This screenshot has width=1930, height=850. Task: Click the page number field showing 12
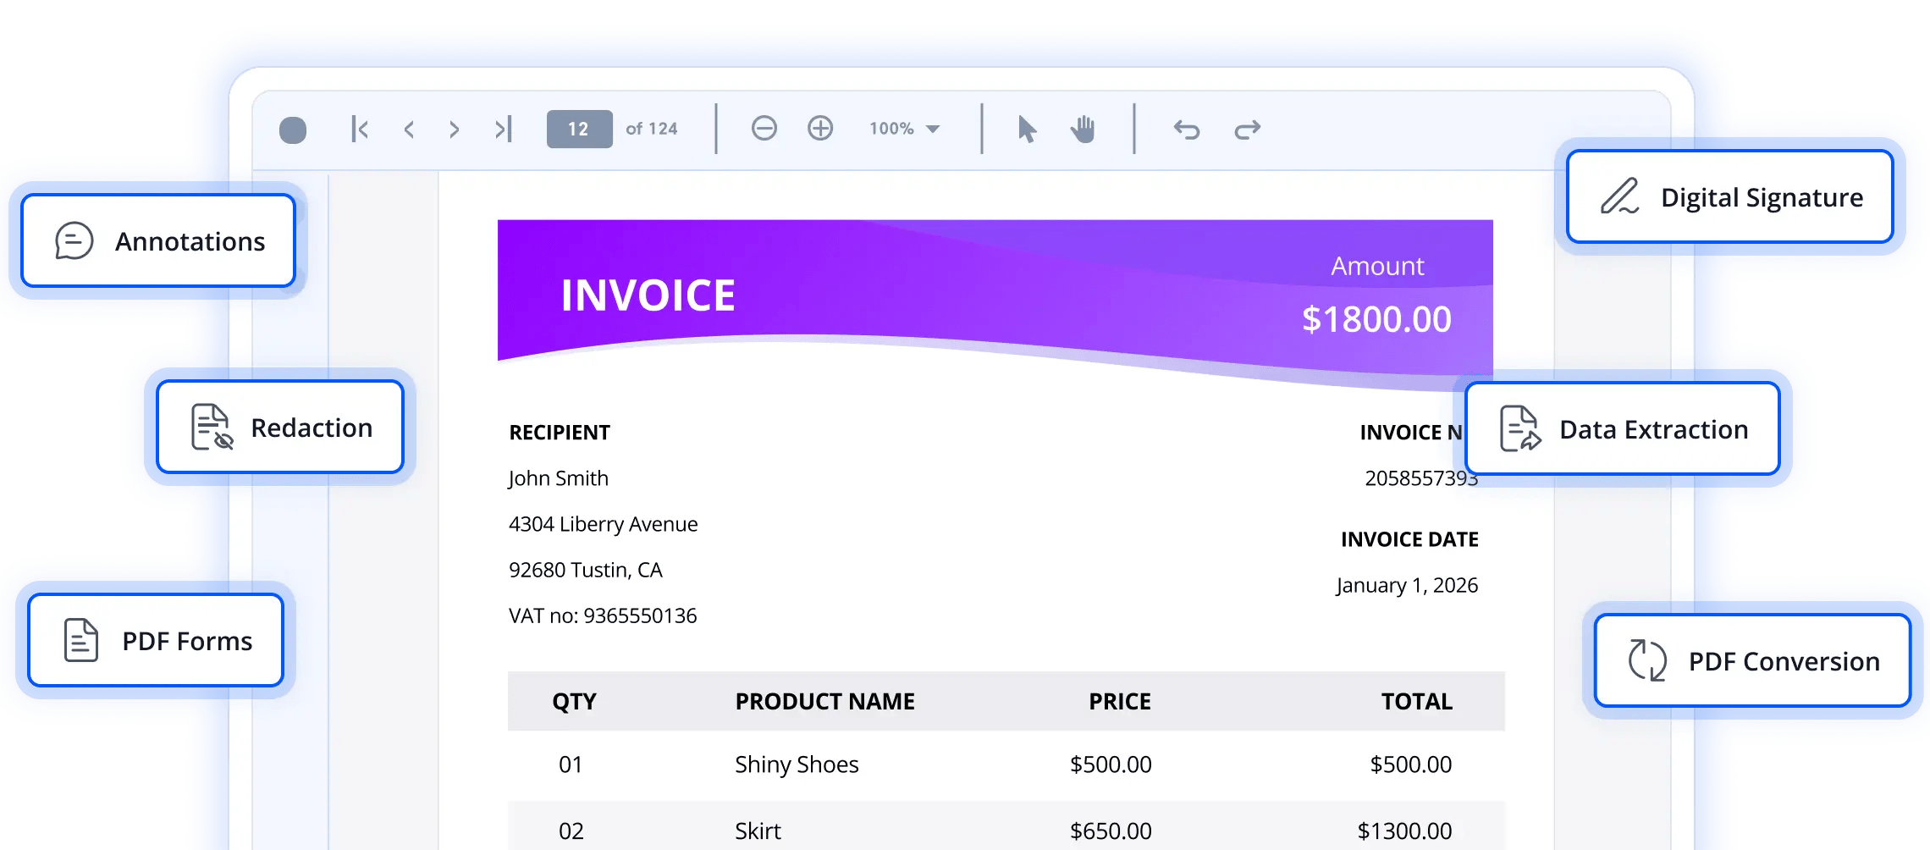click(579, 129)
